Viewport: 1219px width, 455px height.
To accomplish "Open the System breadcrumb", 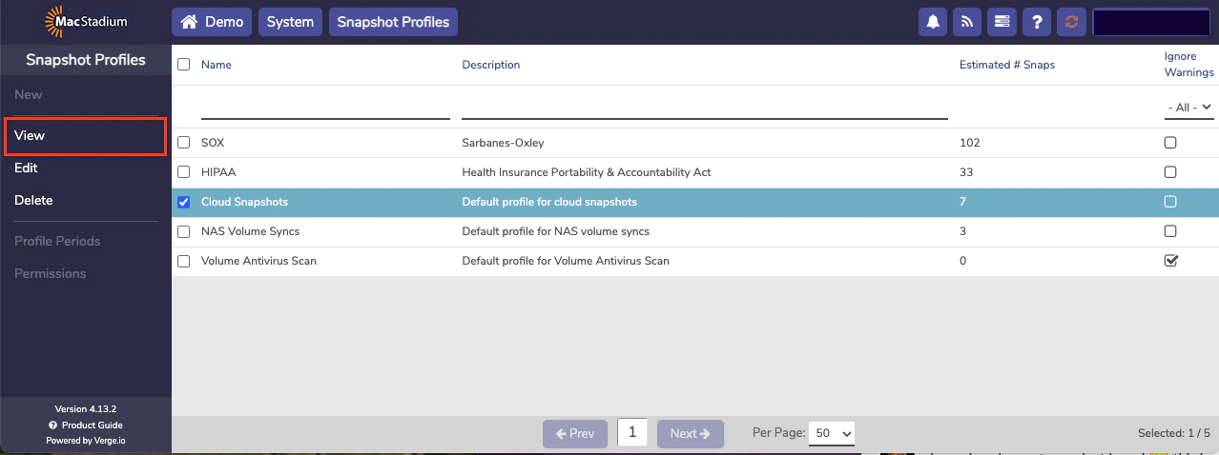I will 290,22.
